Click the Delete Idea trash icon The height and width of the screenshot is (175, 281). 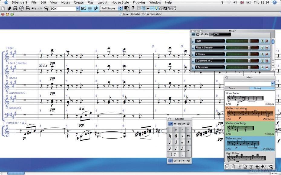(251, 166)
